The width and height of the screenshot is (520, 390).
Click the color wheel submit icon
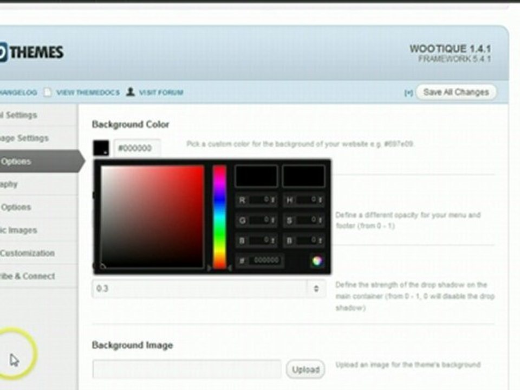click(317, 261)
